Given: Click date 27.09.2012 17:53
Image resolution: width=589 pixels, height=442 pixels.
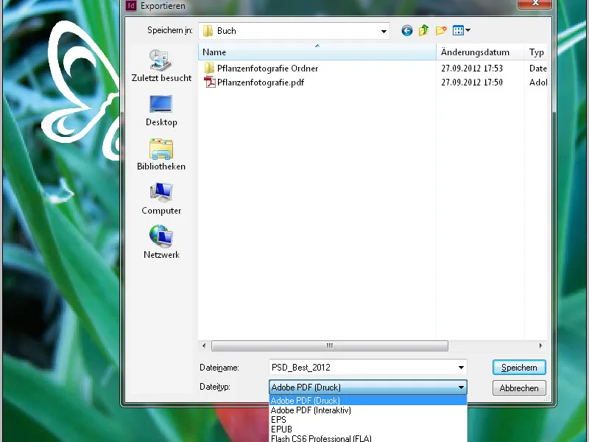Looking at the screenshot, I should (472, 69).
